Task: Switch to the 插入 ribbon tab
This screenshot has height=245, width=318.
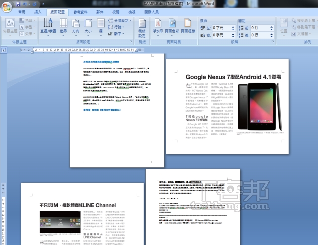Action: click(x=38, y=12)
